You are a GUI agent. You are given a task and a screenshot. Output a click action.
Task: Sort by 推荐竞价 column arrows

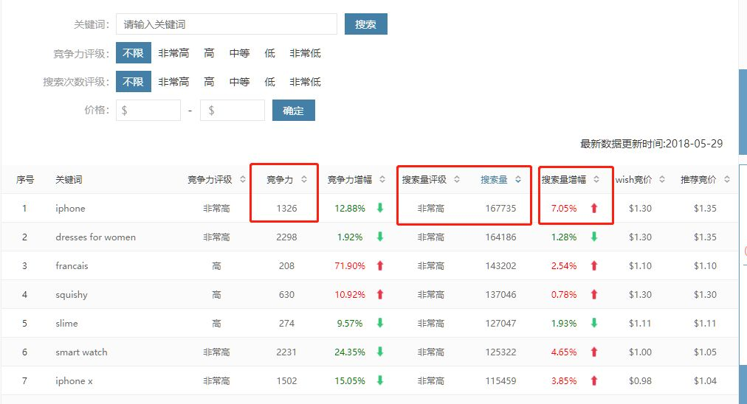click(x=726, y=179)
